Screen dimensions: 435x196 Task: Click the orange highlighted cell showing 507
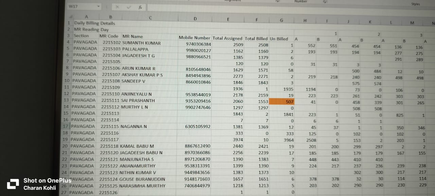(282, 101)
